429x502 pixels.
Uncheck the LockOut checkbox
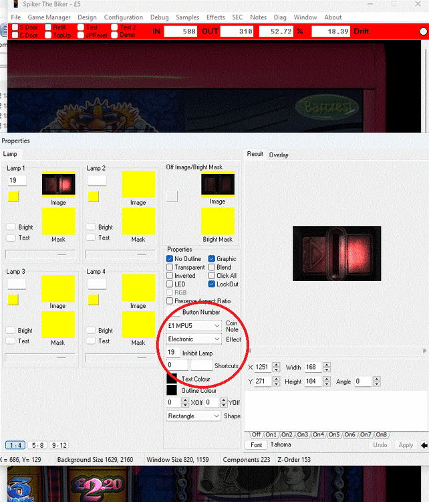212,284
